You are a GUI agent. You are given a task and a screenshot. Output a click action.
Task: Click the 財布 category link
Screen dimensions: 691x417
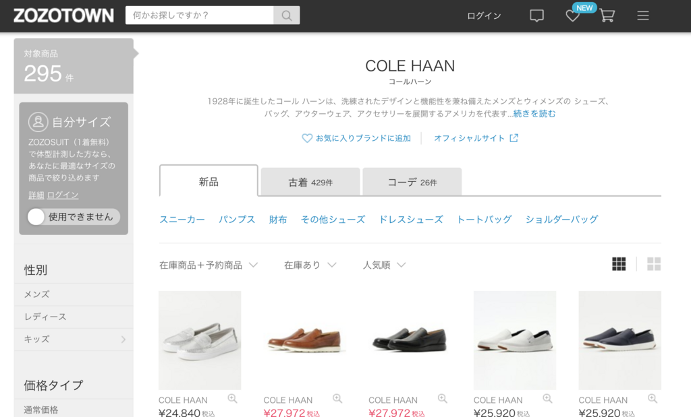[x=278, y=219]
